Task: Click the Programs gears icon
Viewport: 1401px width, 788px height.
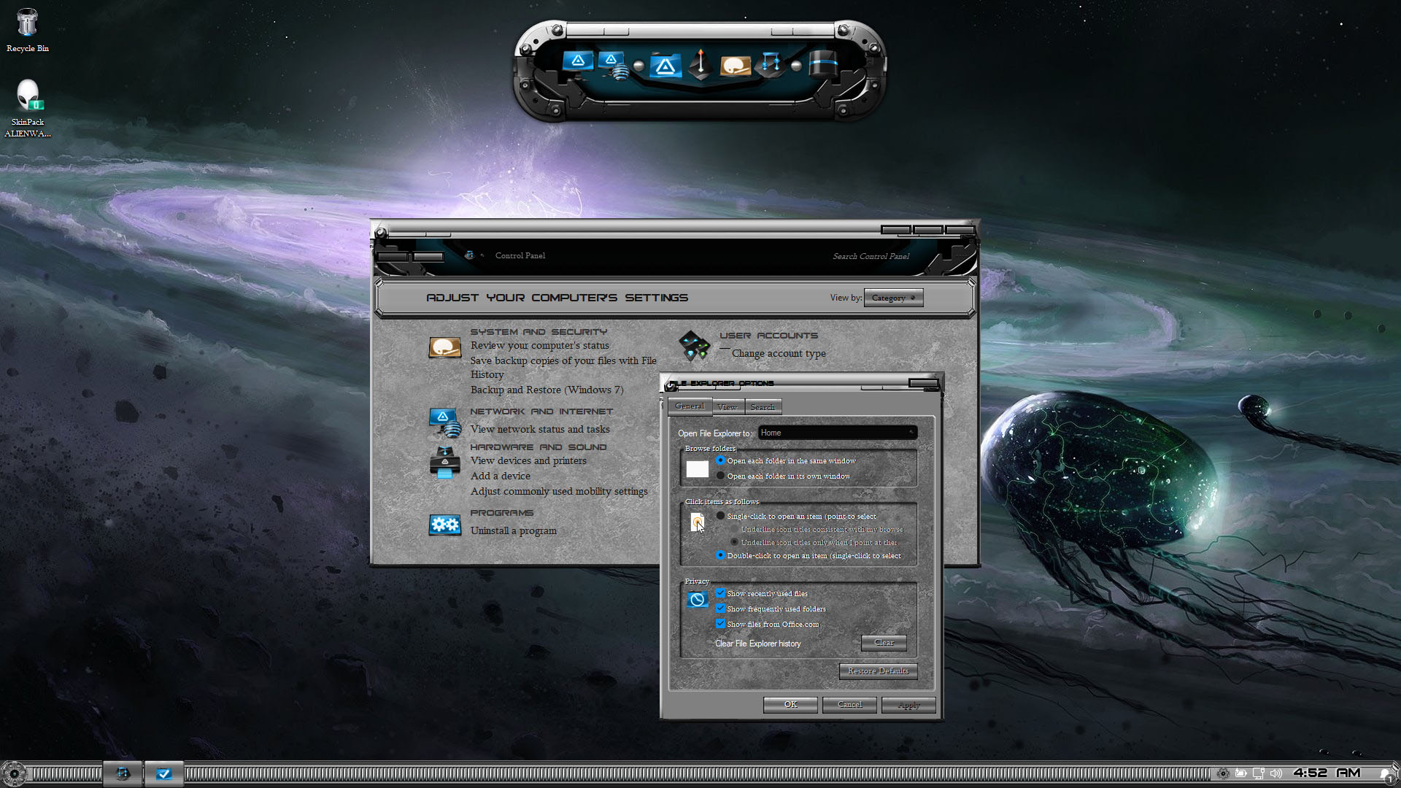Action: 444,525
